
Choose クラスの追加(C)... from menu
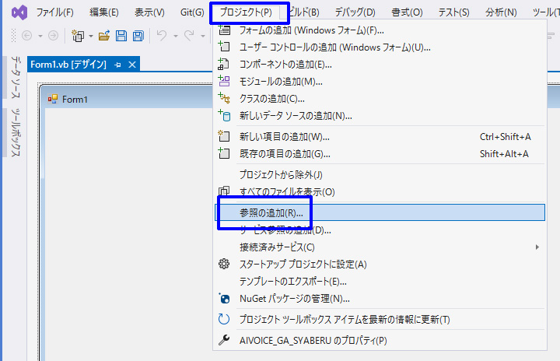point(271,99)
